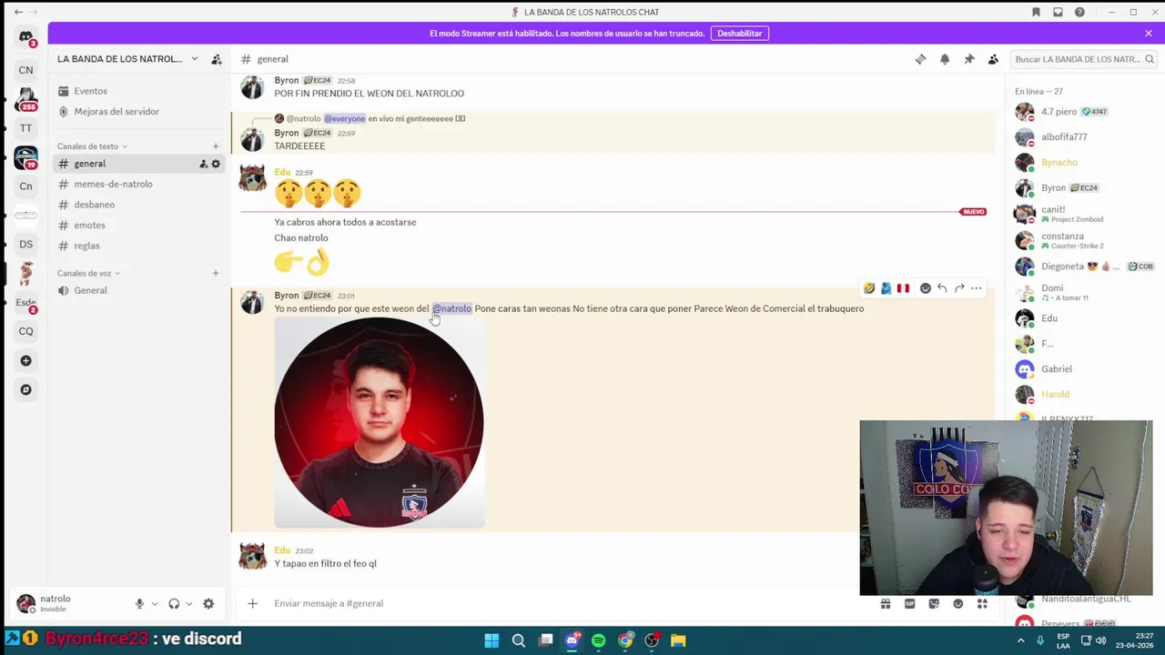The height and width of the screenshot is (655, 1165).
Task: Open the CN server in sidebar
Action: [x=25, y=70]
